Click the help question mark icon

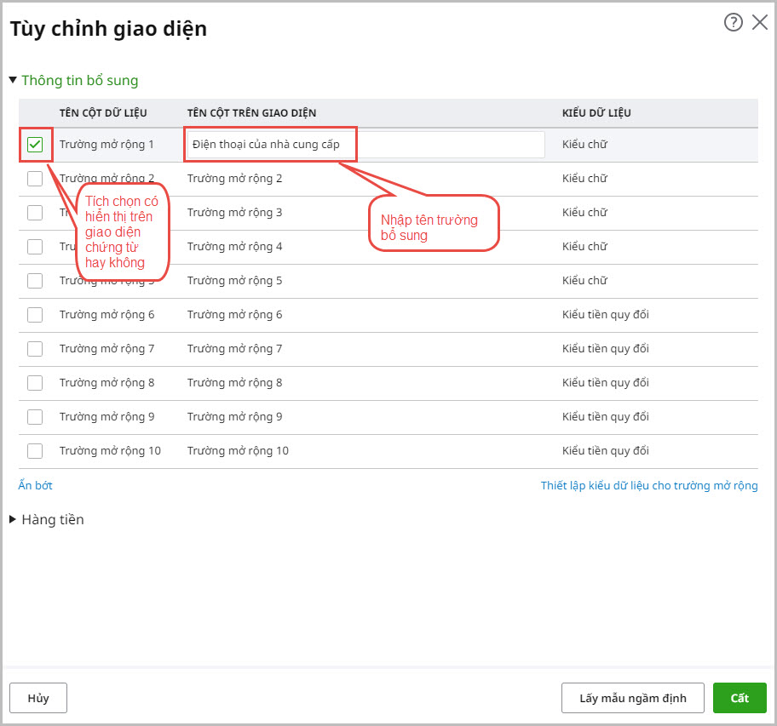click(733, 23)
